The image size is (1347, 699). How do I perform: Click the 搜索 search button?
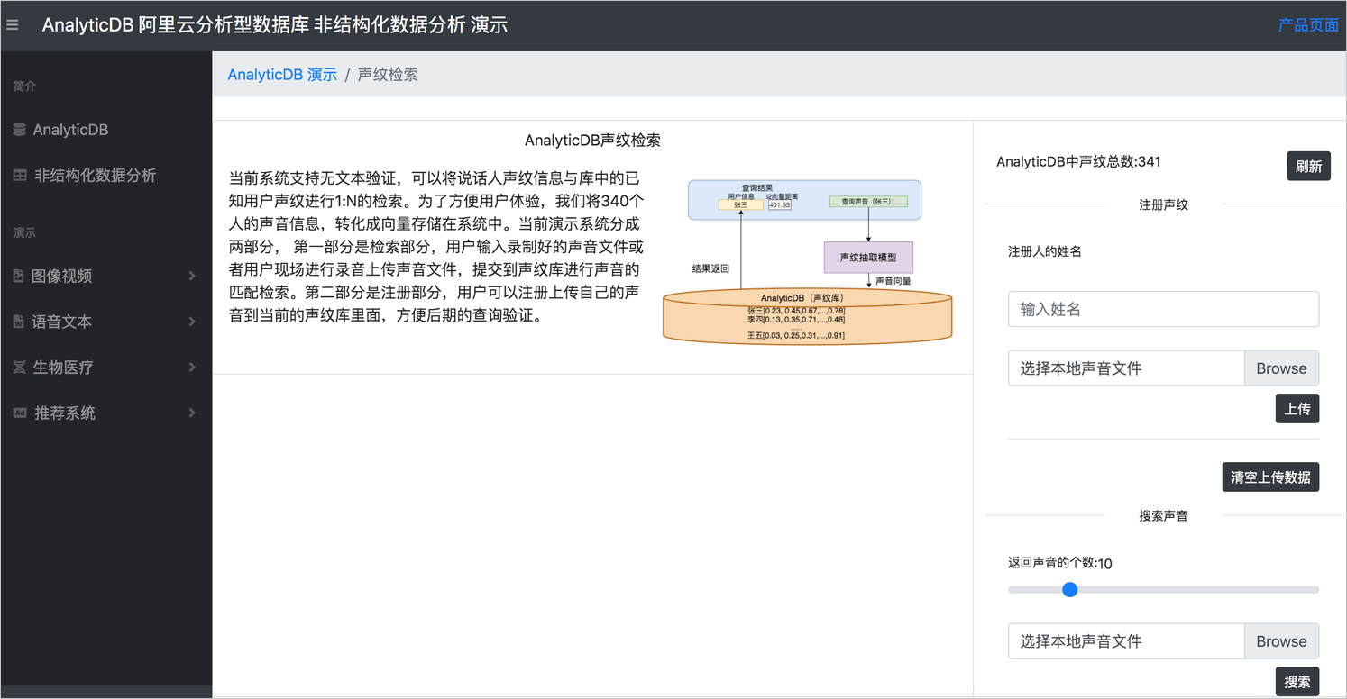[1297, 682]
